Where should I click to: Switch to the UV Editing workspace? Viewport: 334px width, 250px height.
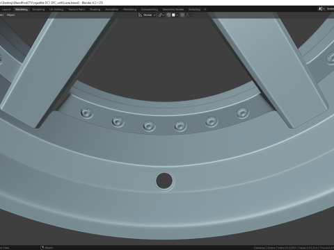point(56,10)
